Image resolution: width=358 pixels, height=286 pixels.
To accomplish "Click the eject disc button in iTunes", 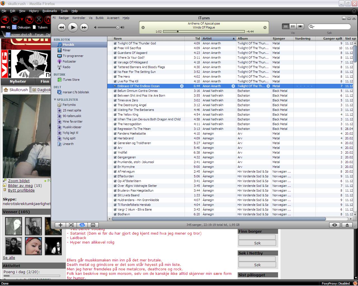I will [347, 225].
